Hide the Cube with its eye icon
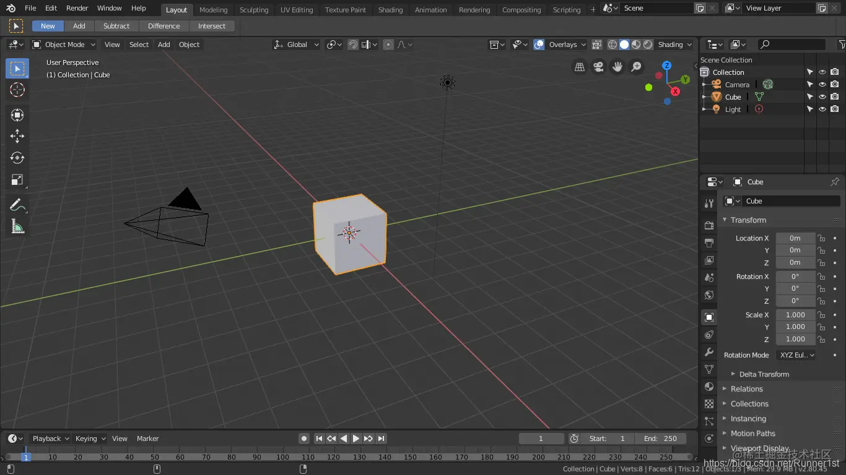This screenshot has width=846, height=475. click(x=822, y=97)
